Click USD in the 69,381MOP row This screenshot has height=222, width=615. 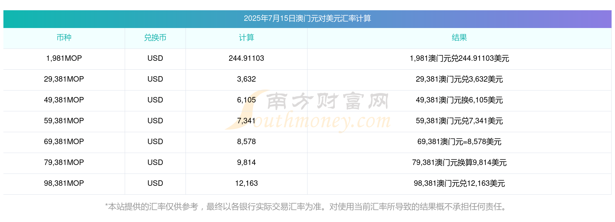[155, 142]
